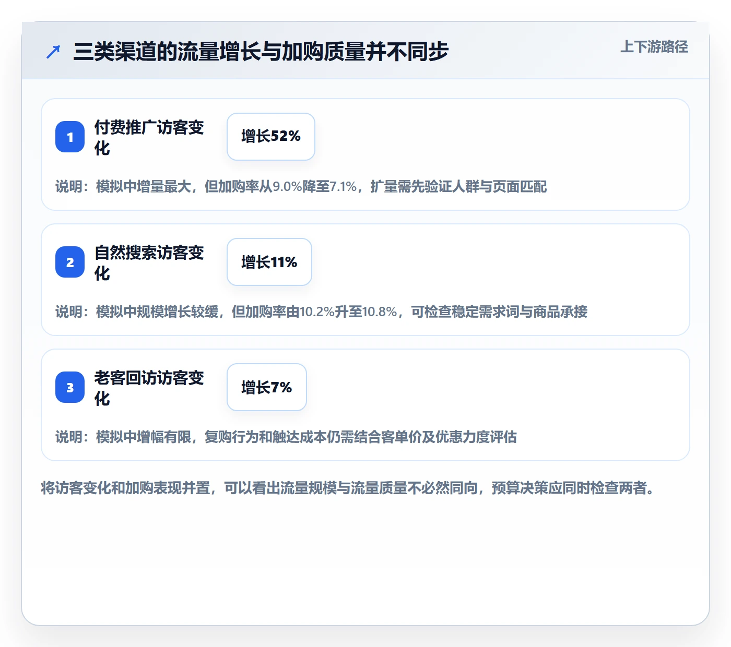
Task: Select the 老客回访访客变化 heading
Action: tap(149, 388)
